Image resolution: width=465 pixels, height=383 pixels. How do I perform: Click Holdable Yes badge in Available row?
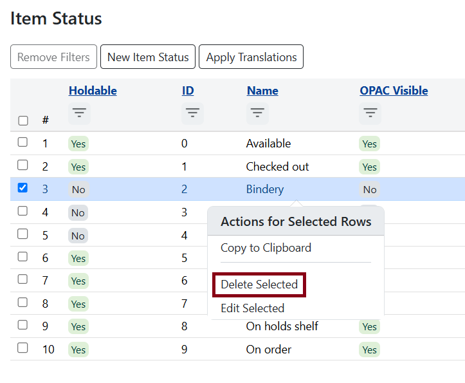coord(78,144)
